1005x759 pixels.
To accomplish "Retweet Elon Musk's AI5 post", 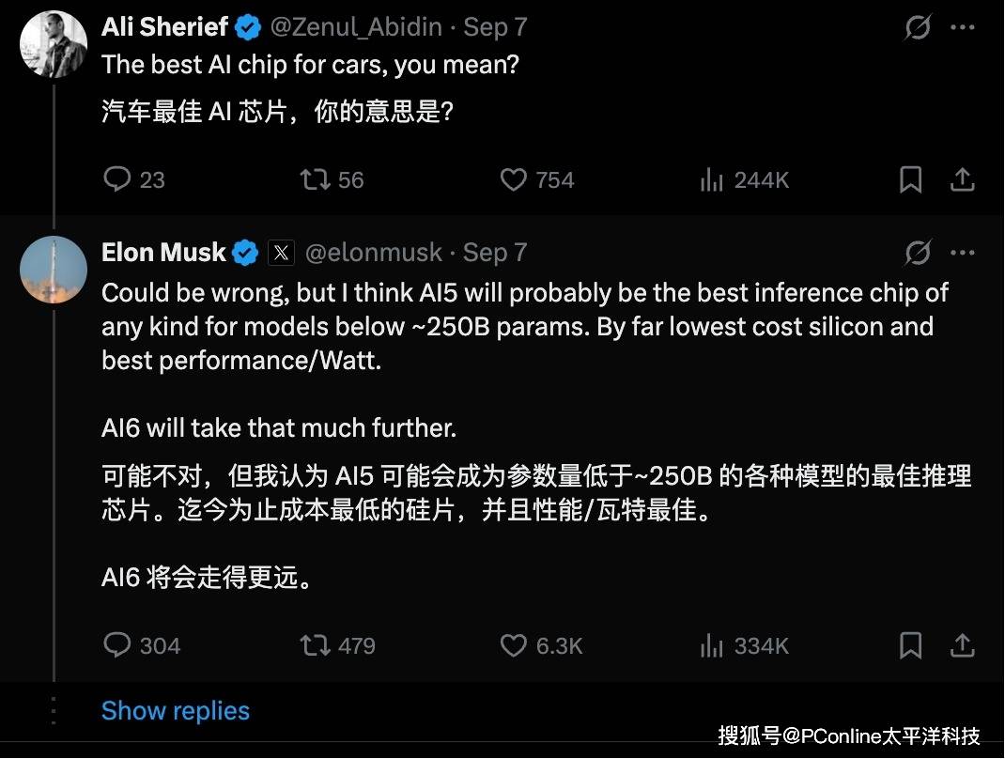I will click(314, 645).
